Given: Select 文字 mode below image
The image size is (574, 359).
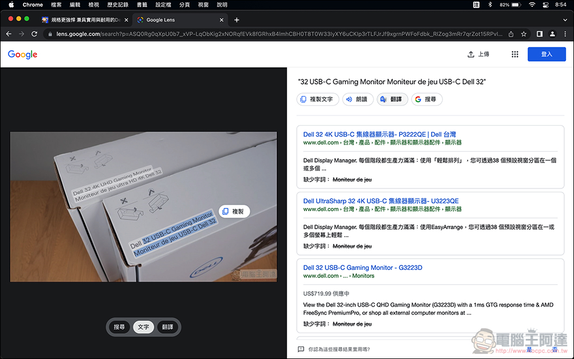Looking at the screenshot, I should tap(143, 327).
